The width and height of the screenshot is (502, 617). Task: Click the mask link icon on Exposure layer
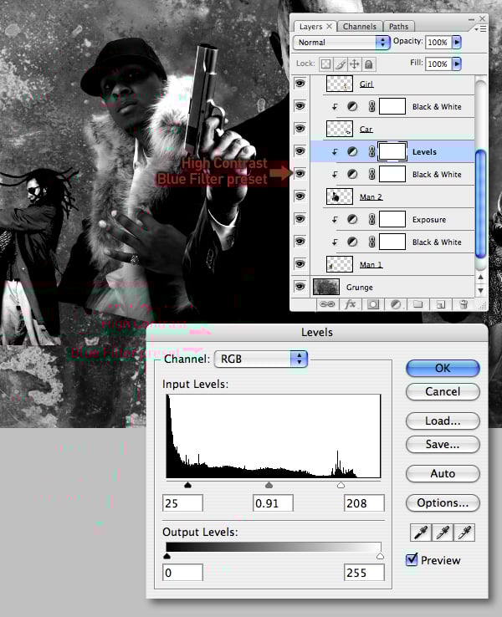371,219
